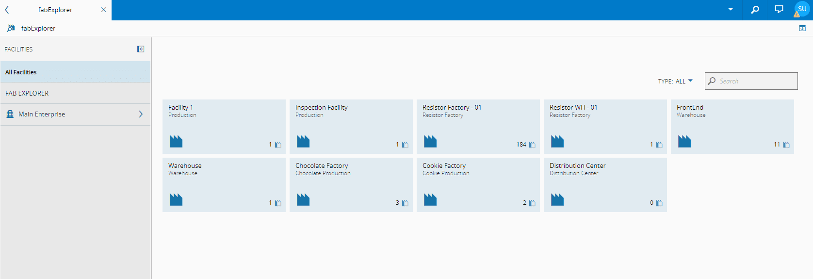Click the fabExplorer breadcrumb label
This screenshot has height=279, width=813.
coord(38,28)
